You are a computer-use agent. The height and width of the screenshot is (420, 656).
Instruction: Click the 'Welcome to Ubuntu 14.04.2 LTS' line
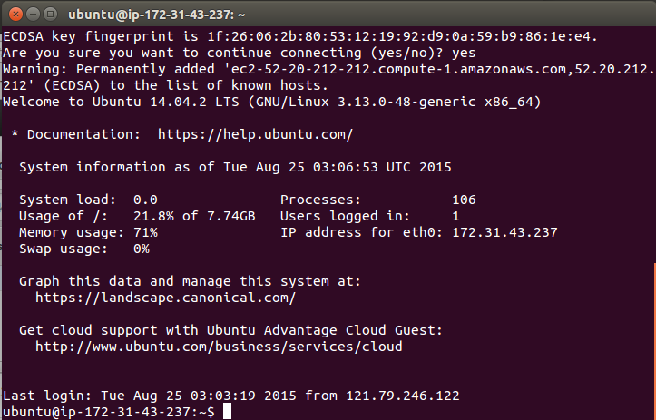tap(272, 102)
